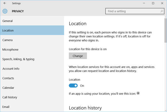Show Calendar privacy settings
The width and height of the screenshot is (167, 112).
point(32,88)
